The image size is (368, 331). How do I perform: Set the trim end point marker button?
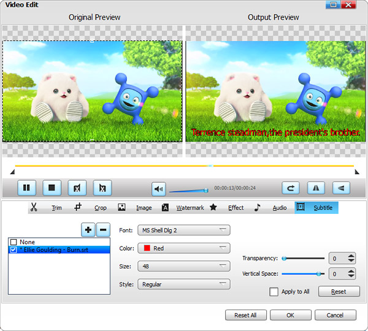pyautogui.click(x=102, y=188)
